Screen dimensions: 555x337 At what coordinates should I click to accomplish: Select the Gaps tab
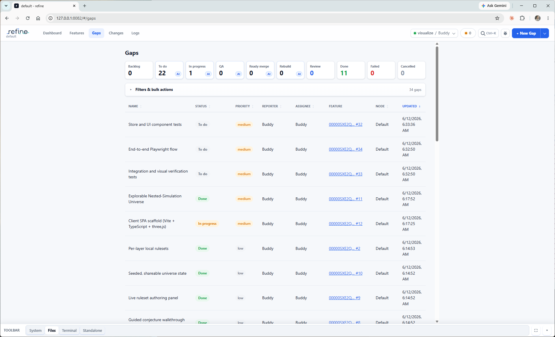click(96, 33)
